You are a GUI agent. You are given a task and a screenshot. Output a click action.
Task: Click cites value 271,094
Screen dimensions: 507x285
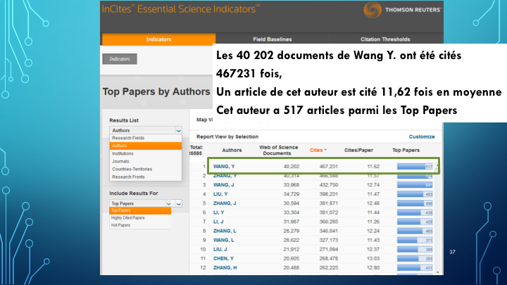coord(329,249)
